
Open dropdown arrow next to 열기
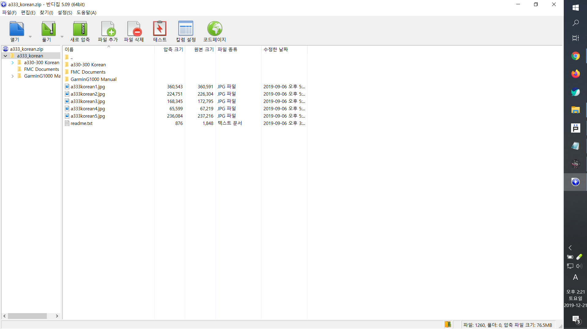pos(30,37)
